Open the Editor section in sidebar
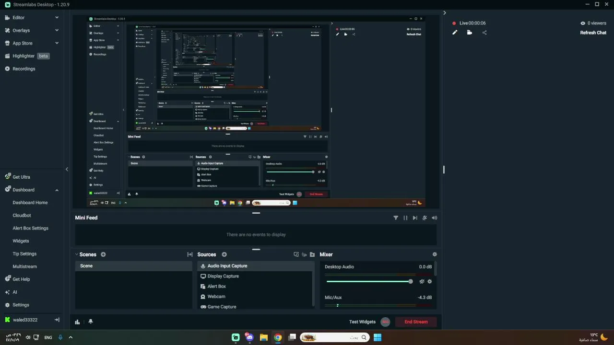Image resolution: width=614 pixels, height=345 pixels. [18, 18]
